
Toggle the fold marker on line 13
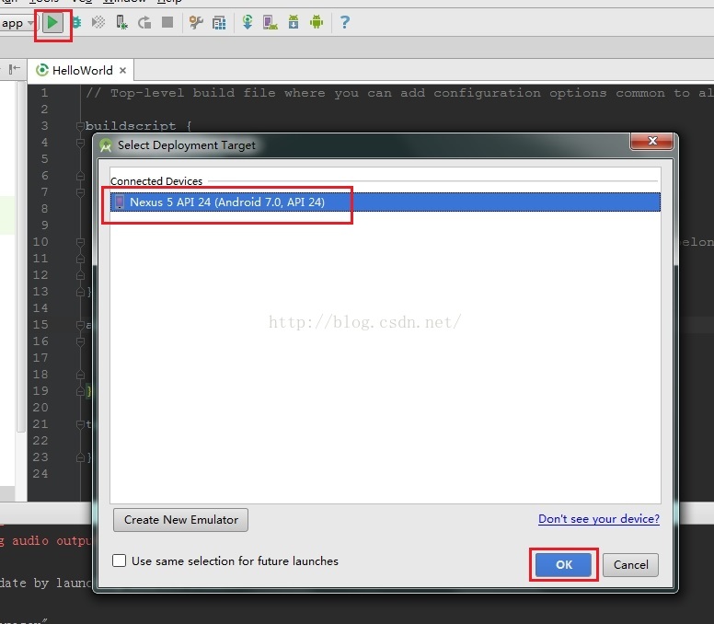[x=80, y=292]
